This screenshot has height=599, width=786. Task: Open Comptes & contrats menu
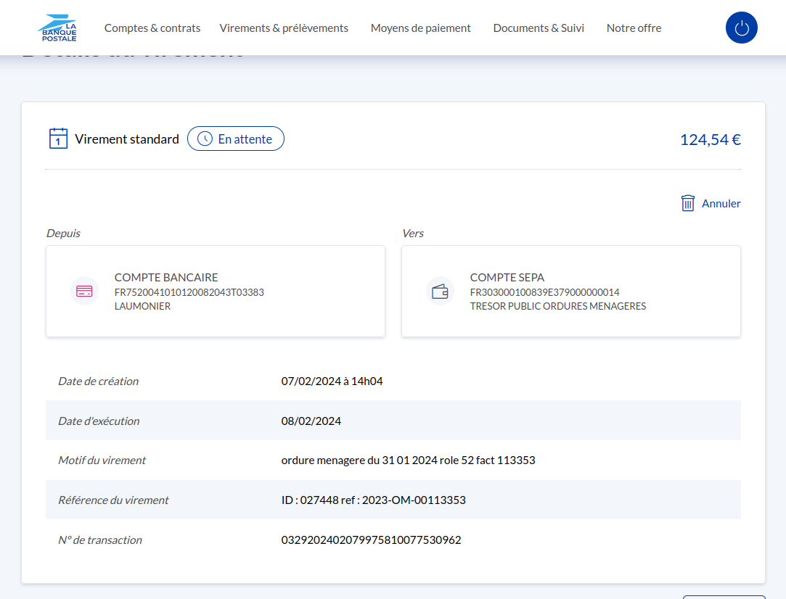tap(152, 28)
